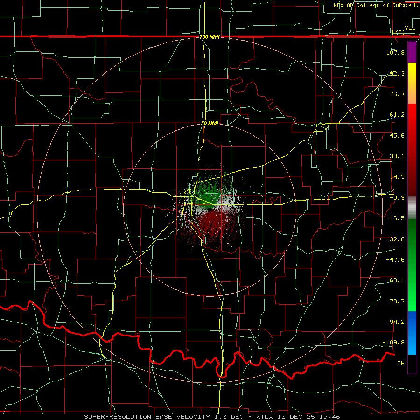
Task: Click the [KT] units label
Action: [x=399, y=32]
